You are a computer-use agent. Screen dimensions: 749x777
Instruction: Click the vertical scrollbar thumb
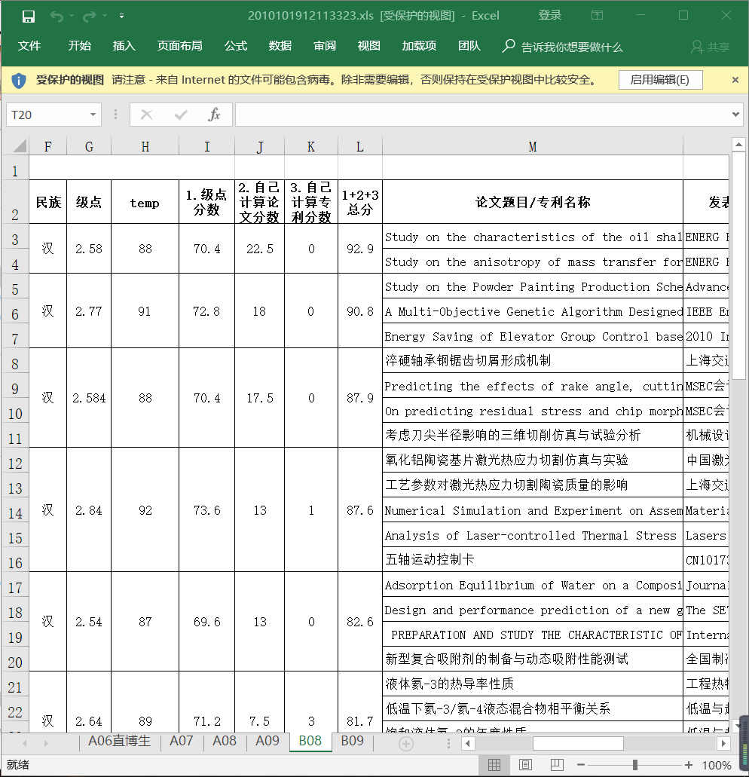738,265
